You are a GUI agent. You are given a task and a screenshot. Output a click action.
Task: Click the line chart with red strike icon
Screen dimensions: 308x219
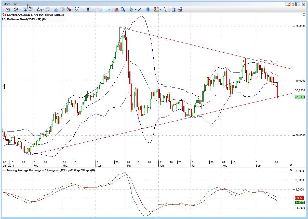point(88,9)
